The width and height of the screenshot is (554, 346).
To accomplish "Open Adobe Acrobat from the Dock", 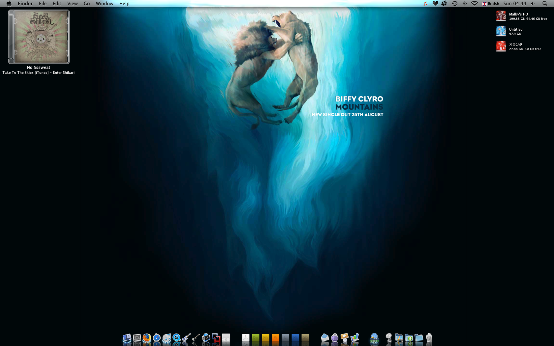I will tap(246, 338).
